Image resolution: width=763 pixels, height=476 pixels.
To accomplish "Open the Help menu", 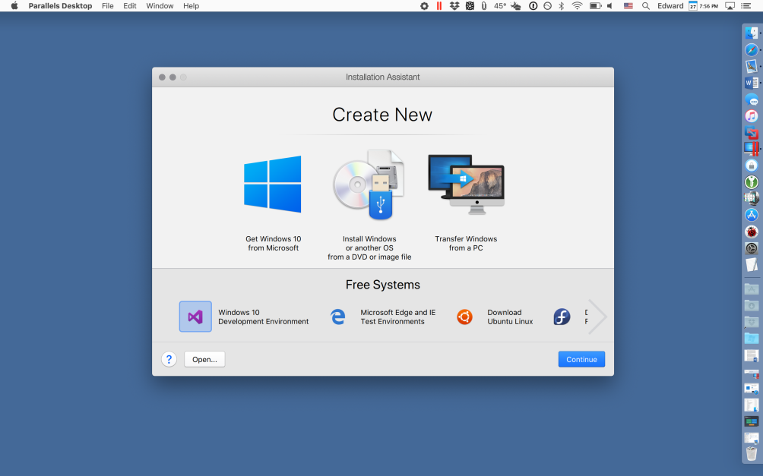I will click(191, 6).
